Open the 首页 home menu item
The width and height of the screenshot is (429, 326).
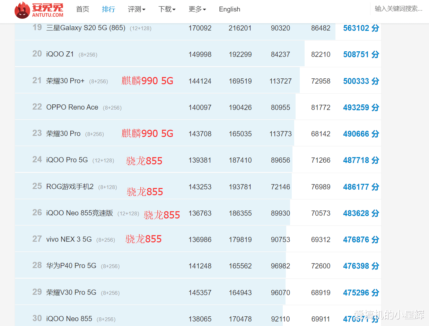click(x=82, y=9)
